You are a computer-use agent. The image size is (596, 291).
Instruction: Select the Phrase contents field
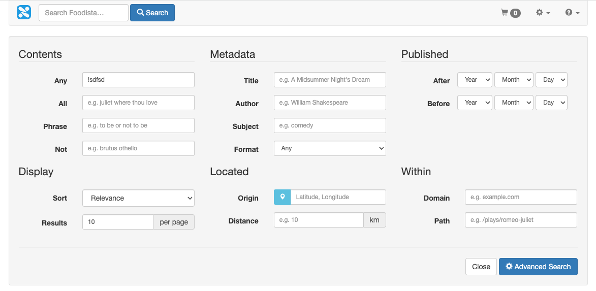[x=138, y=125]
